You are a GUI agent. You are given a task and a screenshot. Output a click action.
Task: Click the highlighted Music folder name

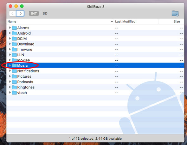pos(23,65)
